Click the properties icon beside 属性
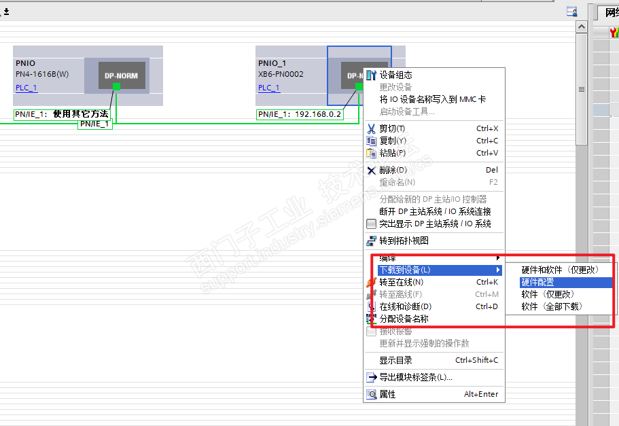This screenshot has width=619, height=426. (371, 395)
